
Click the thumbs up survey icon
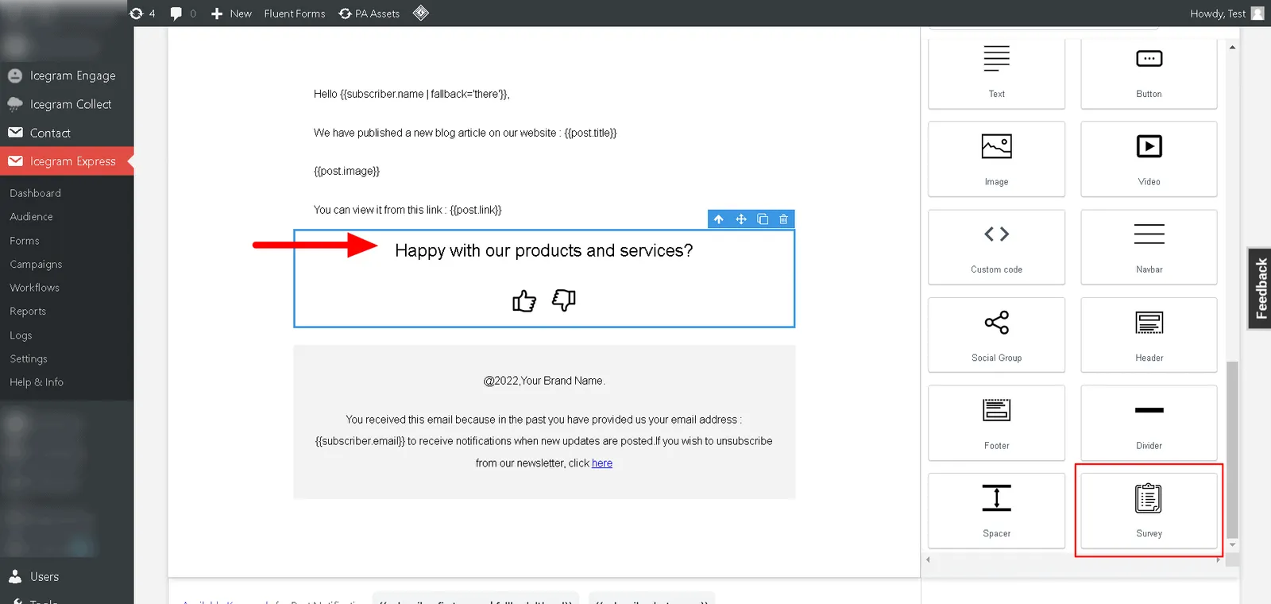pos(524,300)
